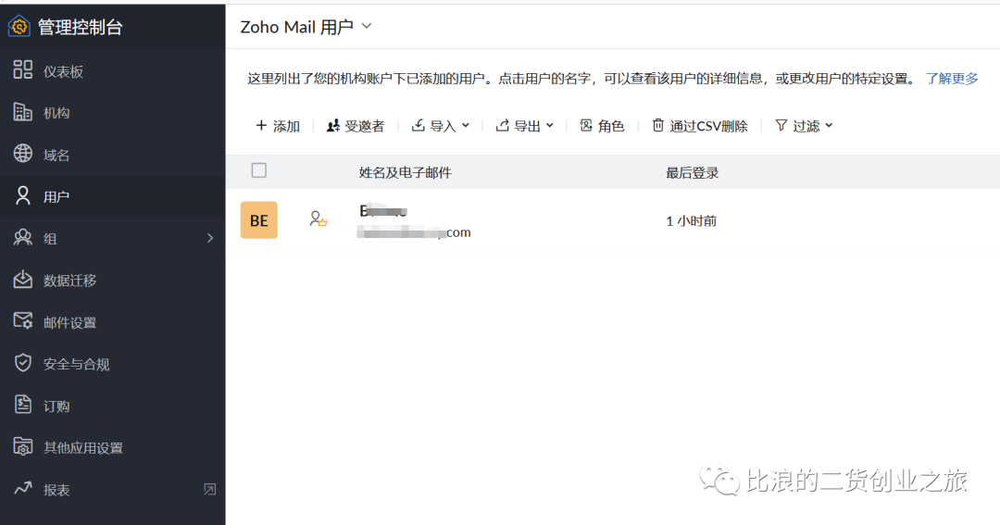Click the trash icon for 通过CSV删除
Viewport: 1000px width, 525px height.
(658, 125)
